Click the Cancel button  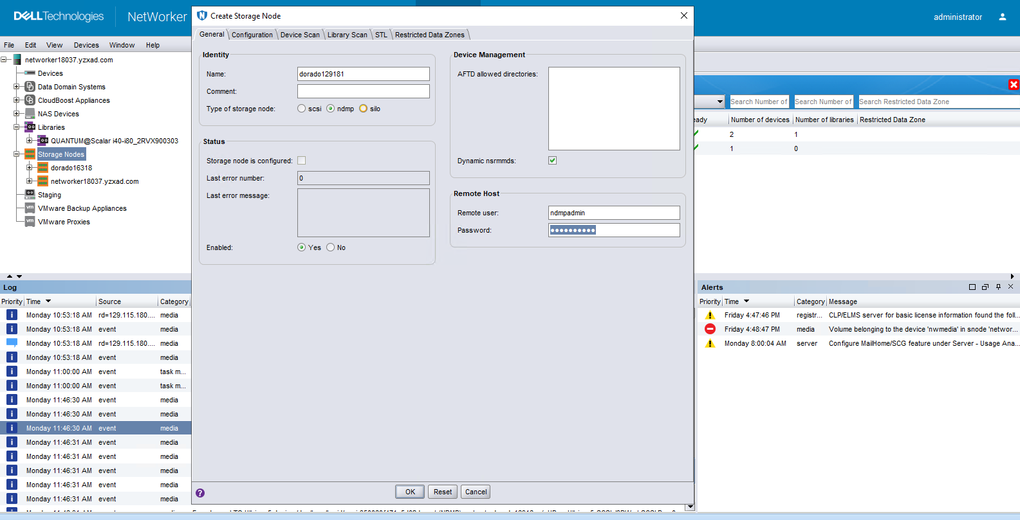(476, 492)
